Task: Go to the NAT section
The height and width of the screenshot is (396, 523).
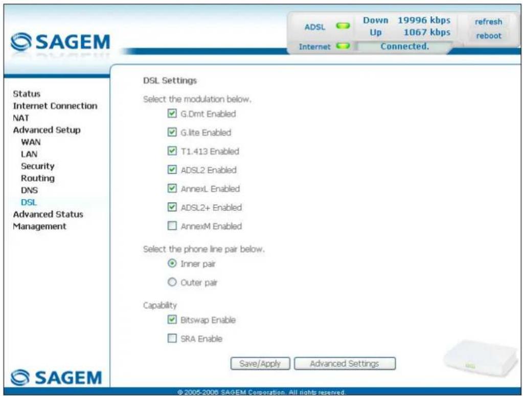Action: point(20,118)
